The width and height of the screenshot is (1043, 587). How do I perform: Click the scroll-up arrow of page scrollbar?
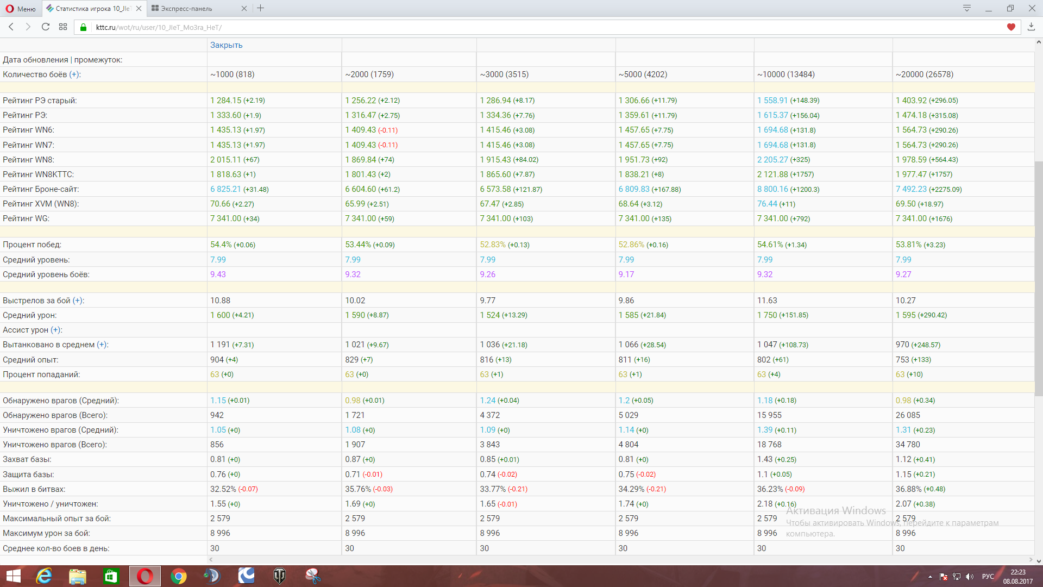tap(1039, 42)
